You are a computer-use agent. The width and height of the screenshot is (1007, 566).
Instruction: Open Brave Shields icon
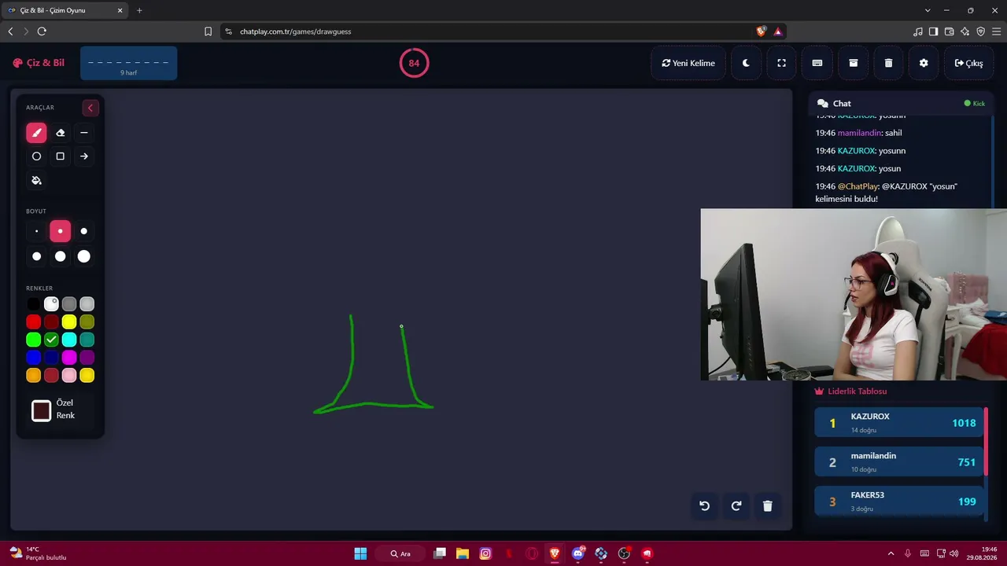tap(761, 31)
